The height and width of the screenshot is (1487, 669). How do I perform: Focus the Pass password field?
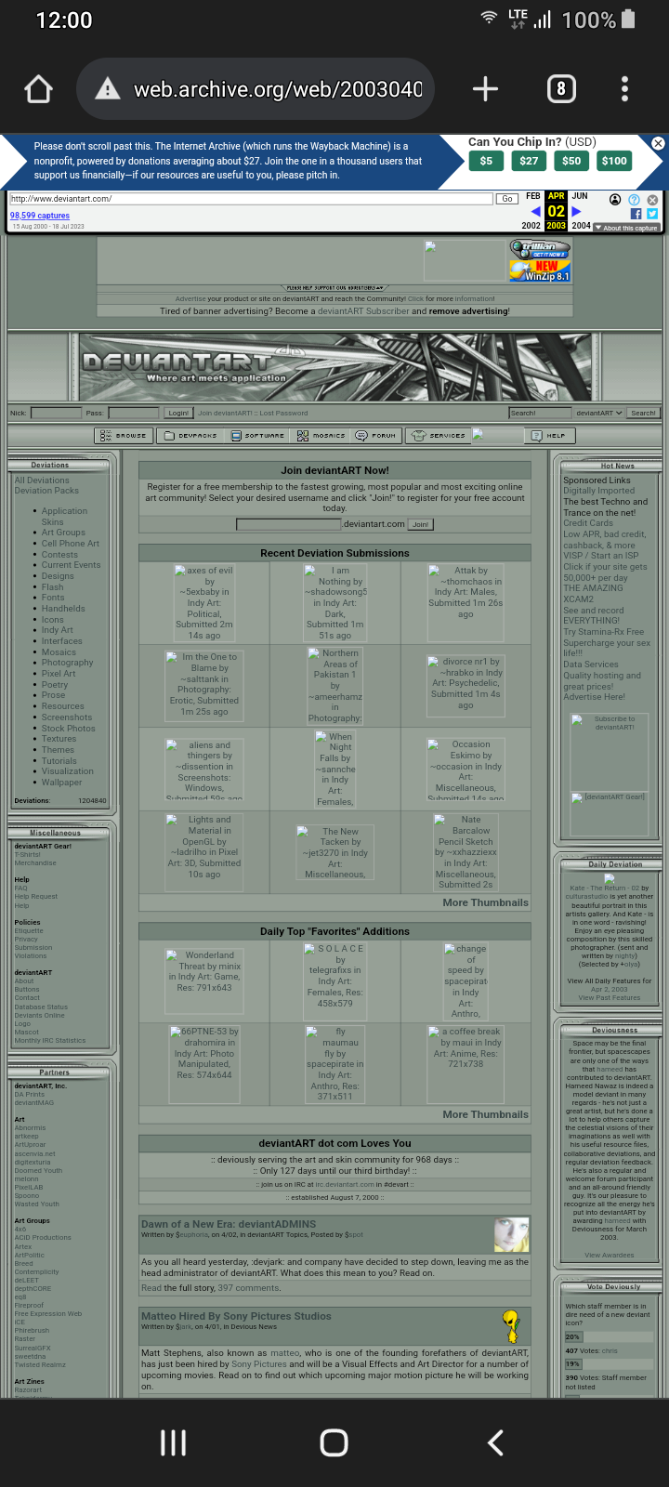(x=134, y=413)
